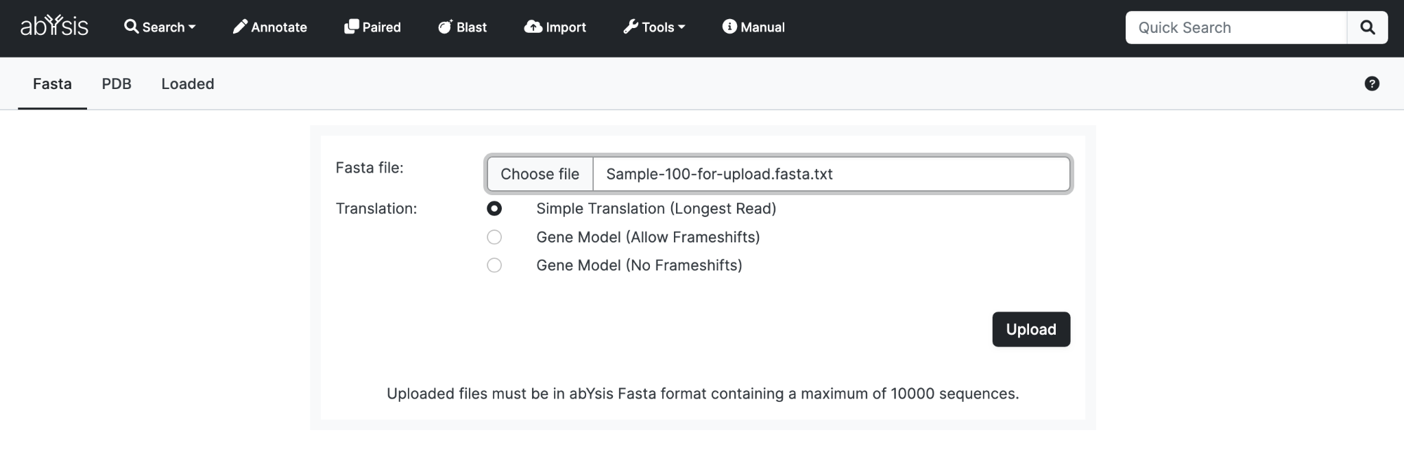The image size is (1404, 456).
Task: Click the Simple Translation (Longest Read) label
Action: 656,209
